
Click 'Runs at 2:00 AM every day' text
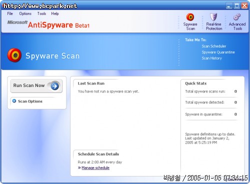(100, 162)
